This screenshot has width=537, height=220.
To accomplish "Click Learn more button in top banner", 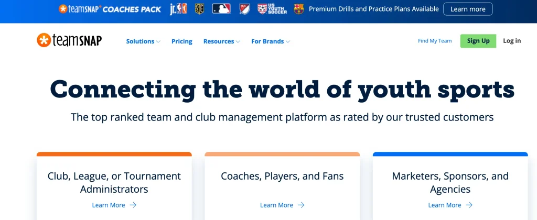I will (468, 9).
